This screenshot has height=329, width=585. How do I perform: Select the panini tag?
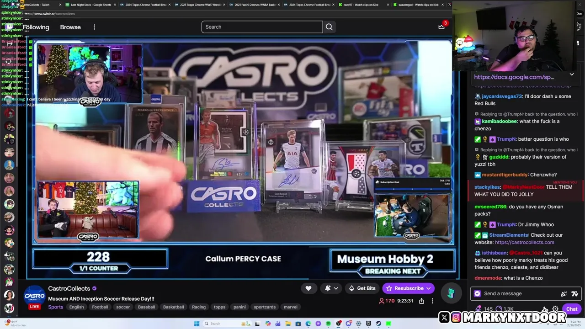click(x=239, y=307)
